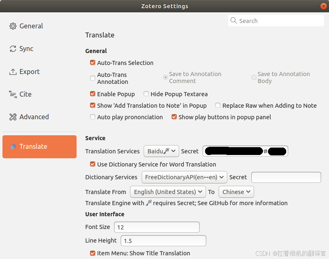Select the Translate pane
Image resolution: width=329 pixels, height=259 pixels.
point(40,147)
